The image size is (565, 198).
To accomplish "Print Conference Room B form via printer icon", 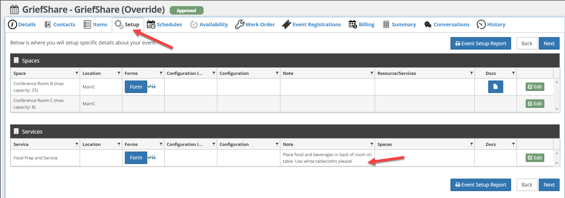I will coord(154,86).
